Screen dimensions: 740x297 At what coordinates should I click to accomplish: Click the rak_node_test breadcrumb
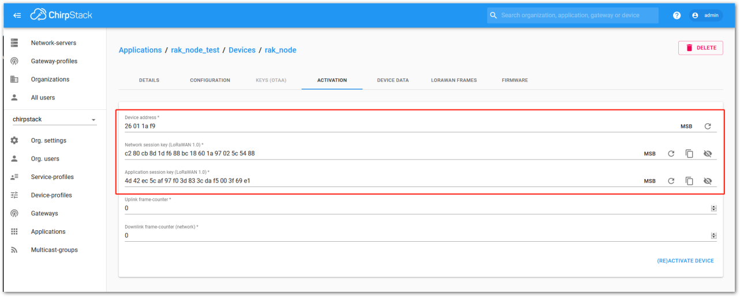pyautogui.click(x=195, y=50)
